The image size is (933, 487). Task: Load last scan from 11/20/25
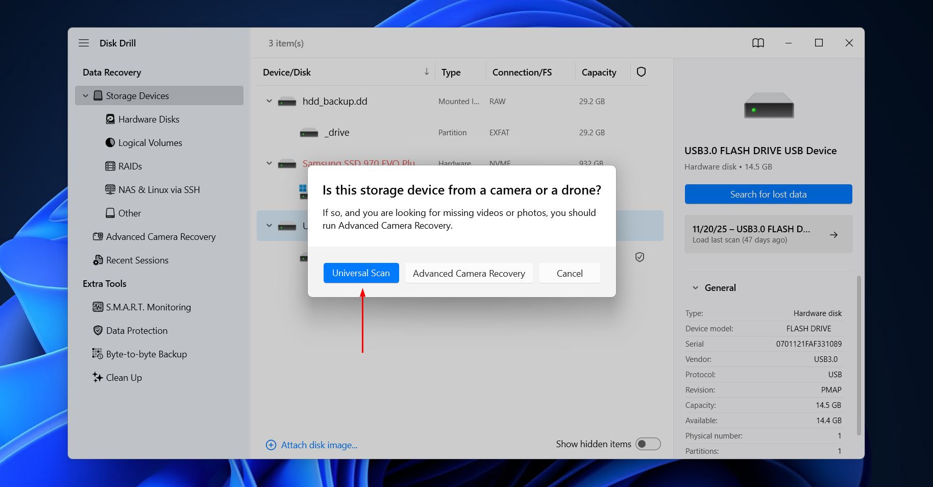(768, 234)
